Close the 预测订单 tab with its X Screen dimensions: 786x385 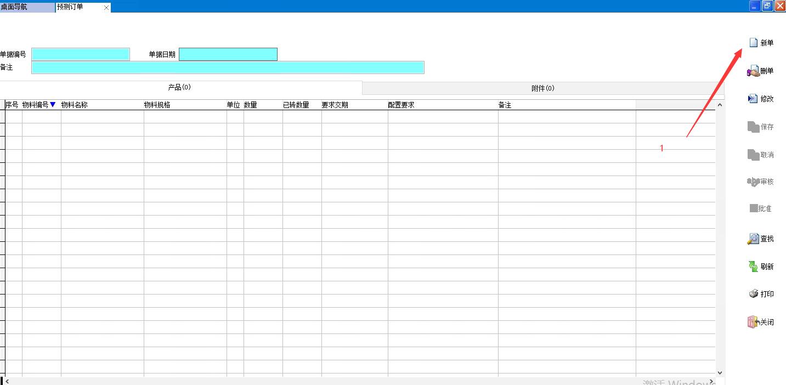click(106, 8)
